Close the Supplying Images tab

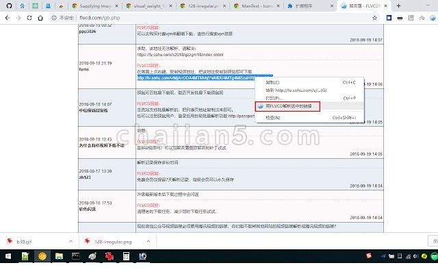tap(117, 5)
